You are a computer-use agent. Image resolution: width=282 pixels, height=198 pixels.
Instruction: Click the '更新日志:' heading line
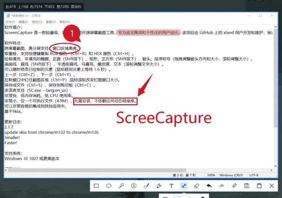pyautogui.click(x=14, y=122)
